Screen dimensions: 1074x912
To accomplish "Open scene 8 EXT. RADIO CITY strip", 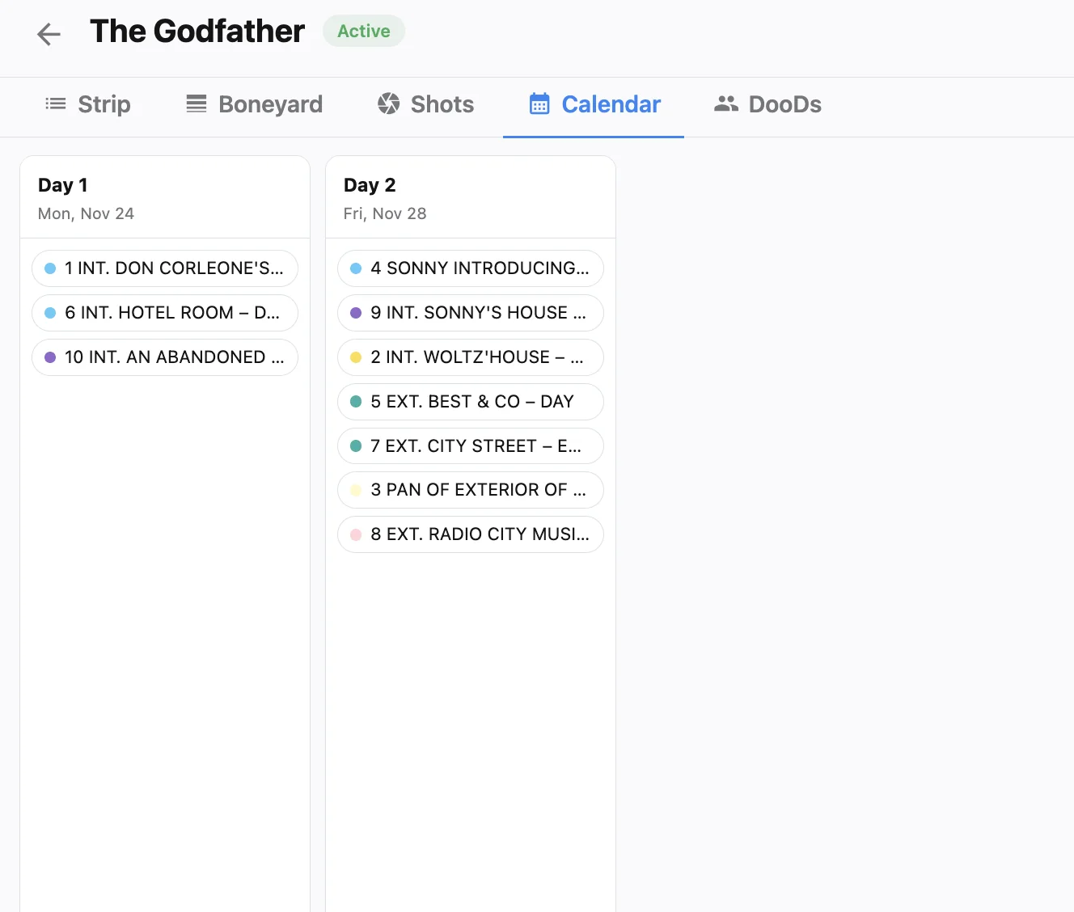I will 471,534.
